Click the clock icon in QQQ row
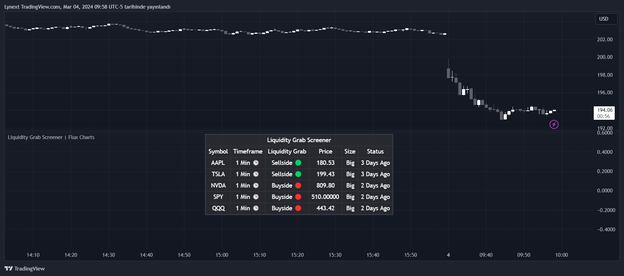Viewport: 624px width, 276px height. (x=256, y=208)
